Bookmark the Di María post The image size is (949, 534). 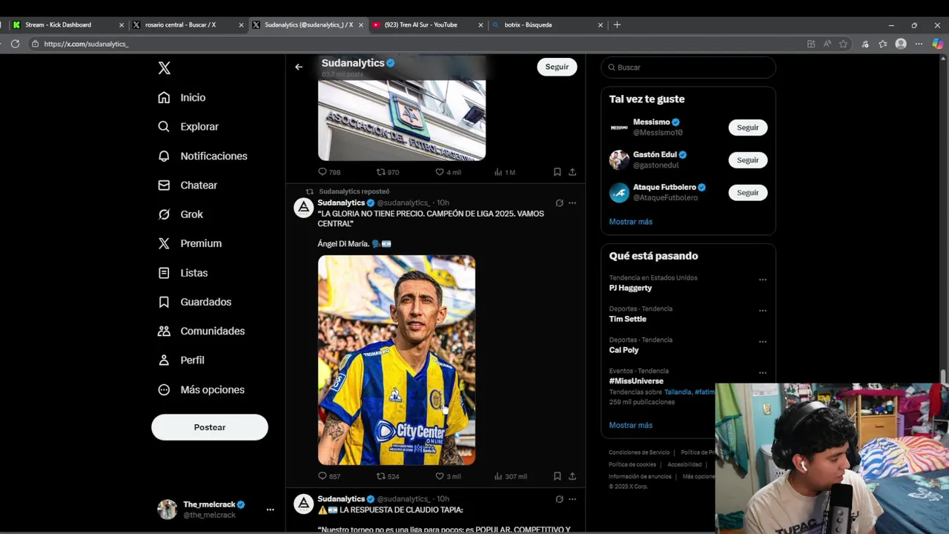pyautogui.click(x=557, y=476)
